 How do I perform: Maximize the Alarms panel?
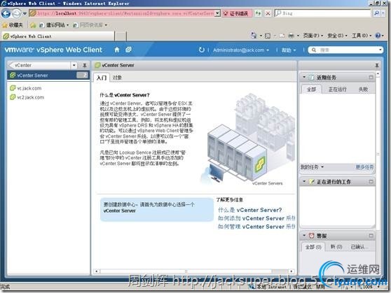[371, 236]
